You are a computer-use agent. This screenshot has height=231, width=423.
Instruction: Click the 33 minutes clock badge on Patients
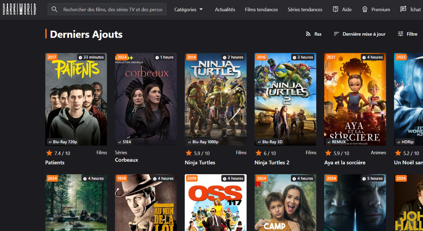(91, 57)
